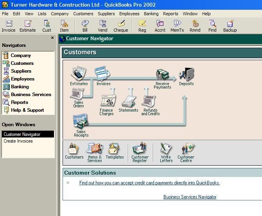Open the Banking menu

pyautogui.click(x=151, y=14)
